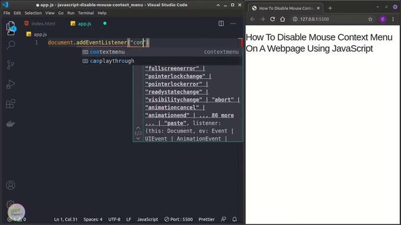Click the feedback icon in status bar
This screenshot has width=401, height=225.
(x=224, y=219)
